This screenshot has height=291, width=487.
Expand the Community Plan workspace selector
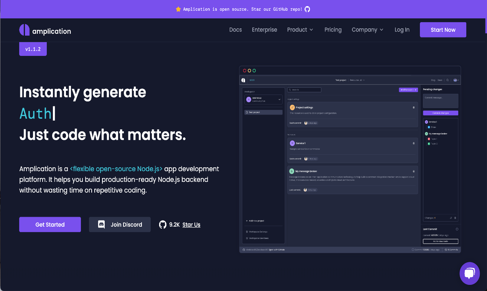[280, 99]
